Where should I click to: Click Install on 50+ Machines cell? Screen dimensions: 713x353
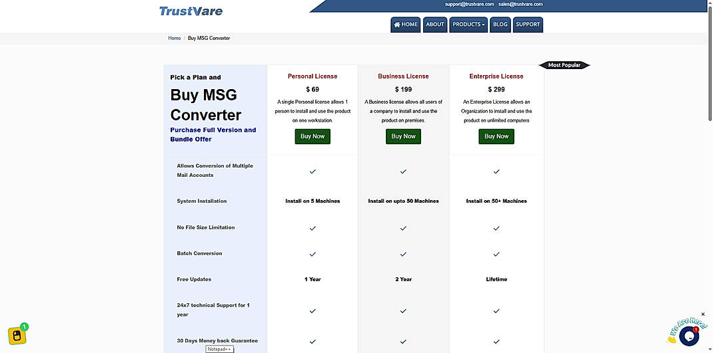coord(496,201)
